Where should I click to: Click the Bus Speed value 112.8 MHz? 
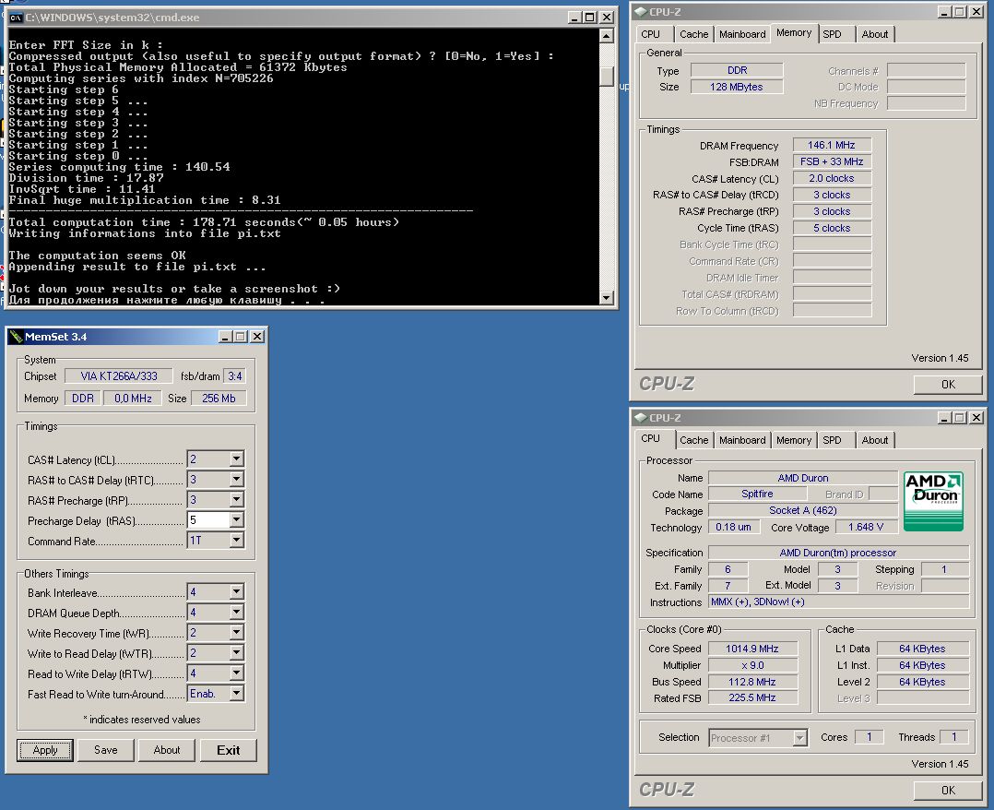point(751,682)
